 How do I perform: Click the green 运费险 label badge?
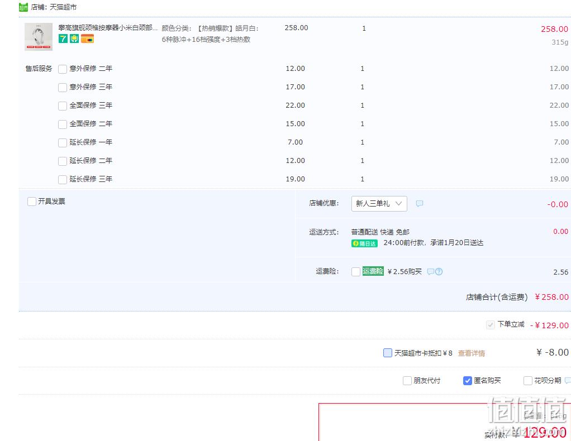point(373,271)
